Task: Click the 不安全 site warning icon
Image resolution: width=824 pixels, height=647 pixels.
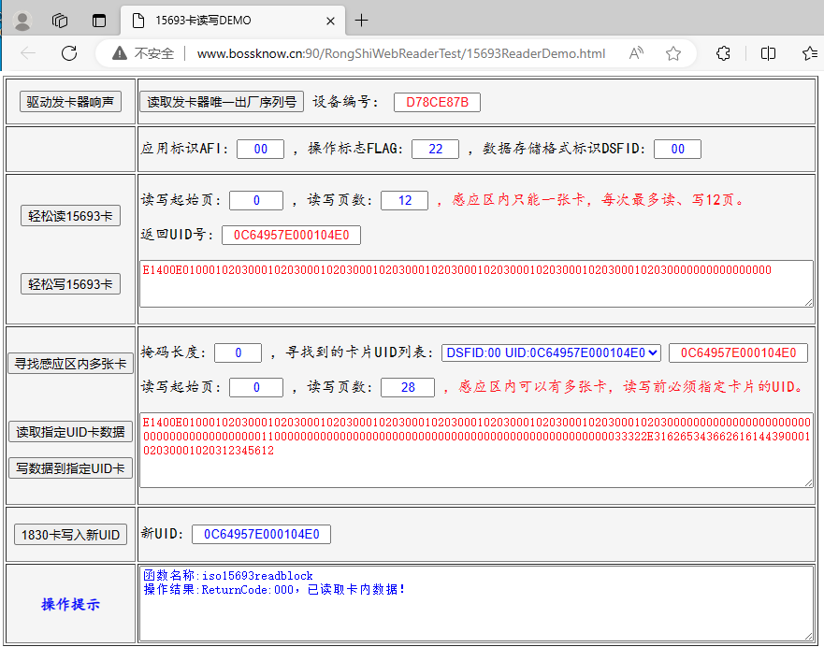Action: (120, 53)
